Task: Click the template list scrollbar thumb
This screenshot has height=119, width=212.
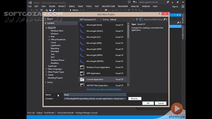Action: click(x=128, y=31)
